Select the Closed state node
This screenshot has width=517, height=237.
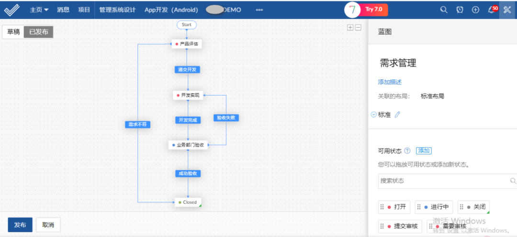[x=187, y=202]
